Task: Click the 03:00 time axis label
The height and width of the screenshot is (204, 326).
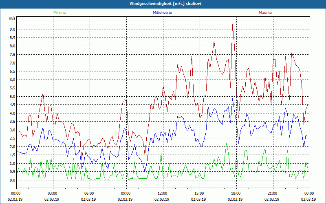Action: click(53, 193)
